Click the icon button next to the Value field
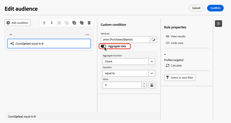231x123 pixels. pyautogui.click(x=152, y=85)
